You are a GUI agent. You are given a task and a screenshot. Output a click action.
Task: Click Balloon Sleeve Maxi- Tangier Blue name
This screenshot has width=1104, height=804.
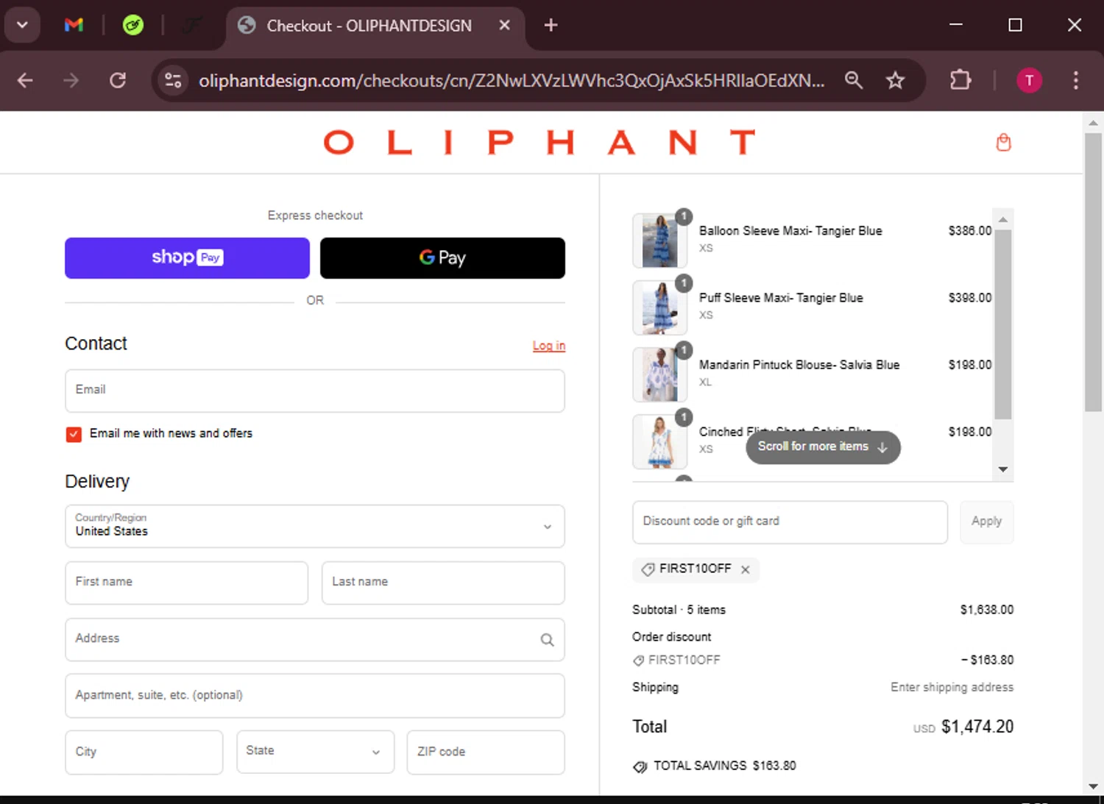[x=790, y=231]
